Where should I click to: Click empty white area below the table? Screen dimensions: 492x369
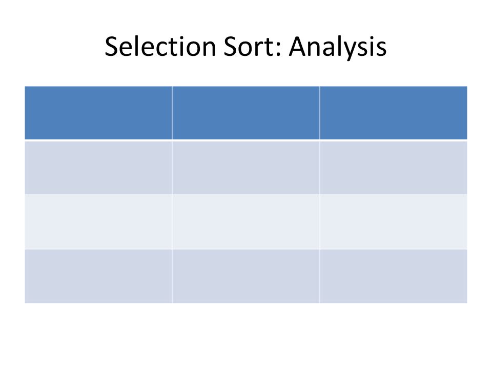(x=246, y=336)
